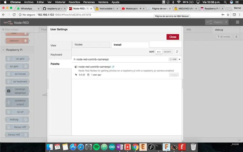Open the Node-RED hamburger menu

click(238, 22)
